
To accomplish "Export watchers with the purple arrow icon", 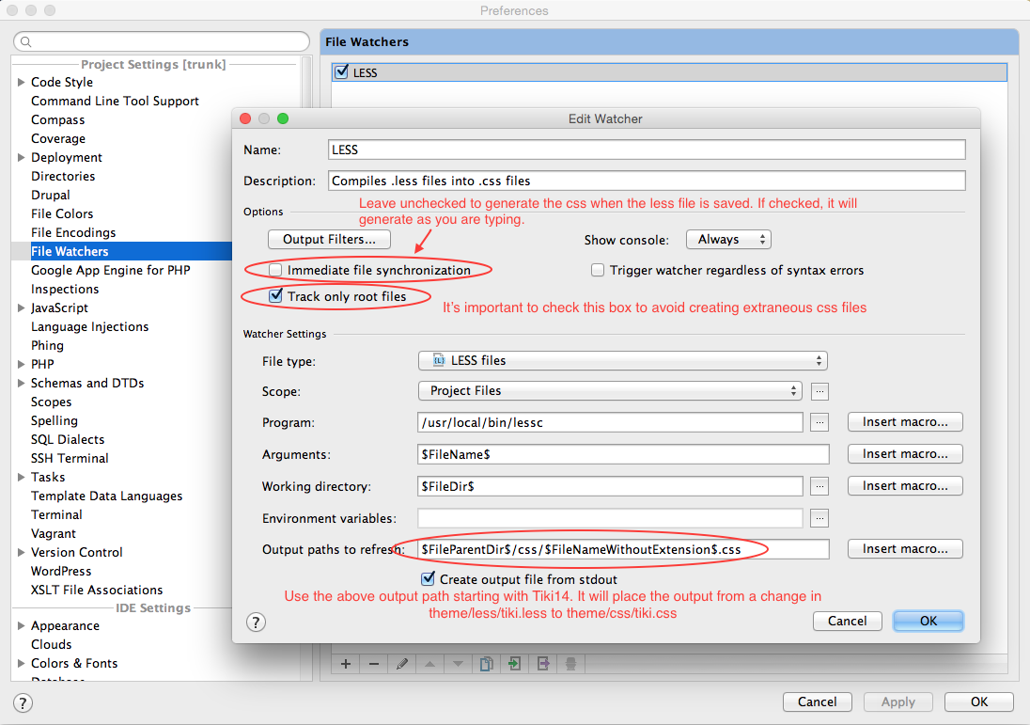I will [x=542, y=664].
